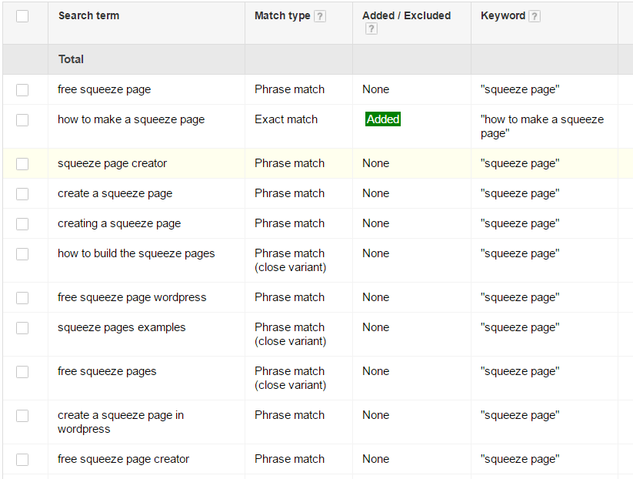633x479 pixels.
Task: Check the box for 'free squeeze page'
Action: (x=22, y=90)
